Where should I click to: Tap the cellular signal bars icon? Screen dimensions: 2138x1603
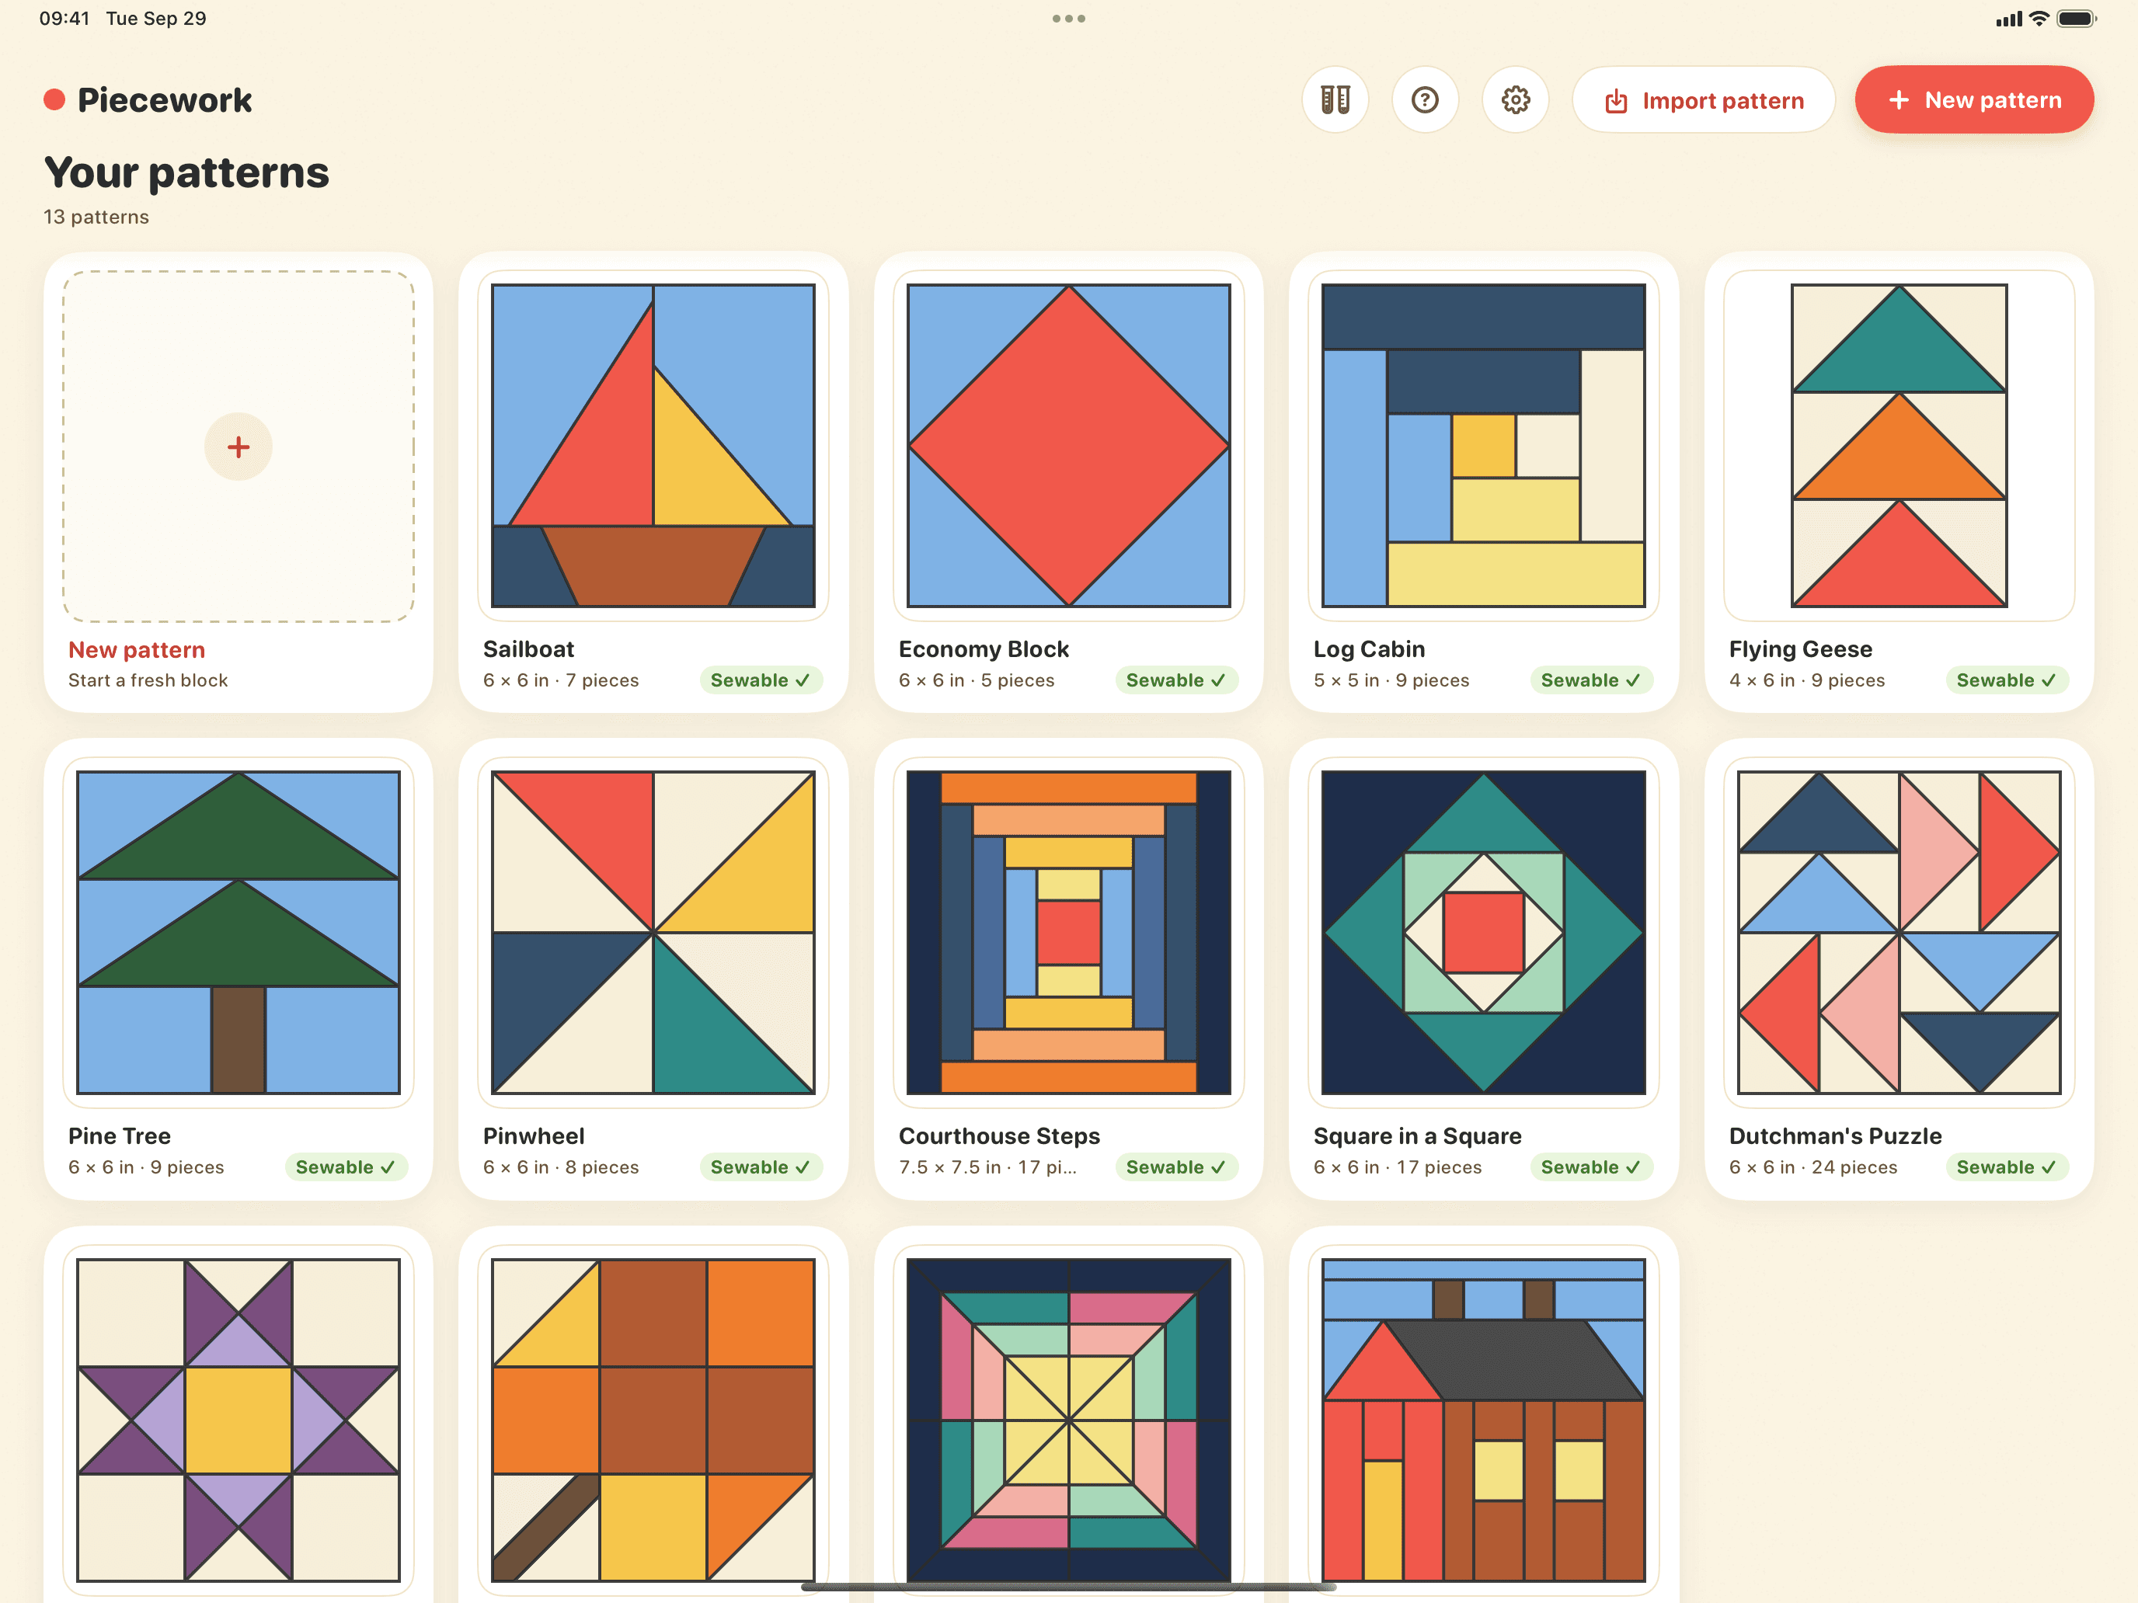[x=2008, y=19]
